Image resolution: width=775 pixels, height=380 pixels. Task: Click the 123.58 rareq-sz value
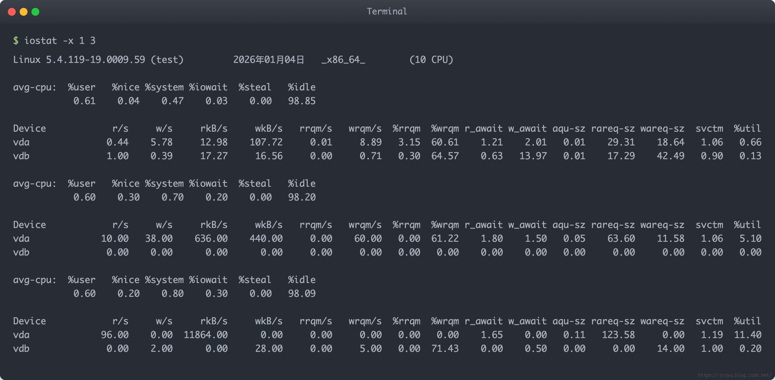618,335
